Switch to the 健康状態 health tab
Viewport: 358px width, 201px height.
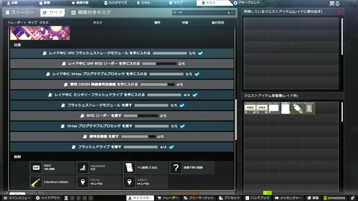tap(80, 3)
